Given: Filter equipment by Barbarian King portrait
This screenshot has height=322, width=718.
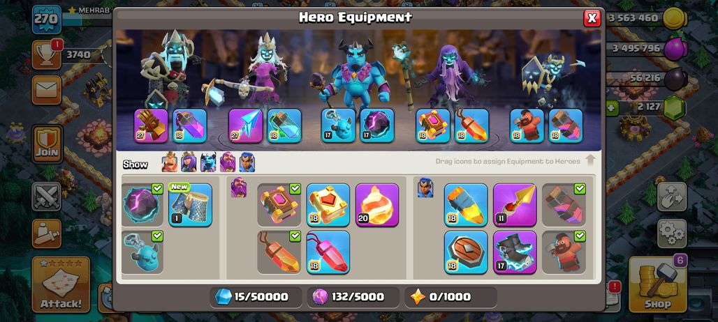Looking at the screenshot, I should tap(170, 162).
